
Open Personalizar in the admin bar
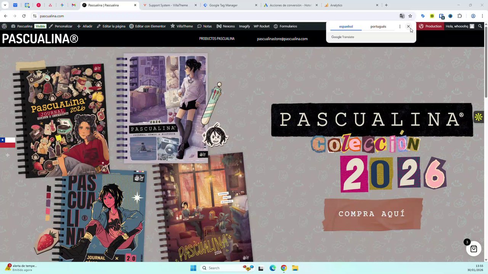pyautogui.click(x=61, y=26)
